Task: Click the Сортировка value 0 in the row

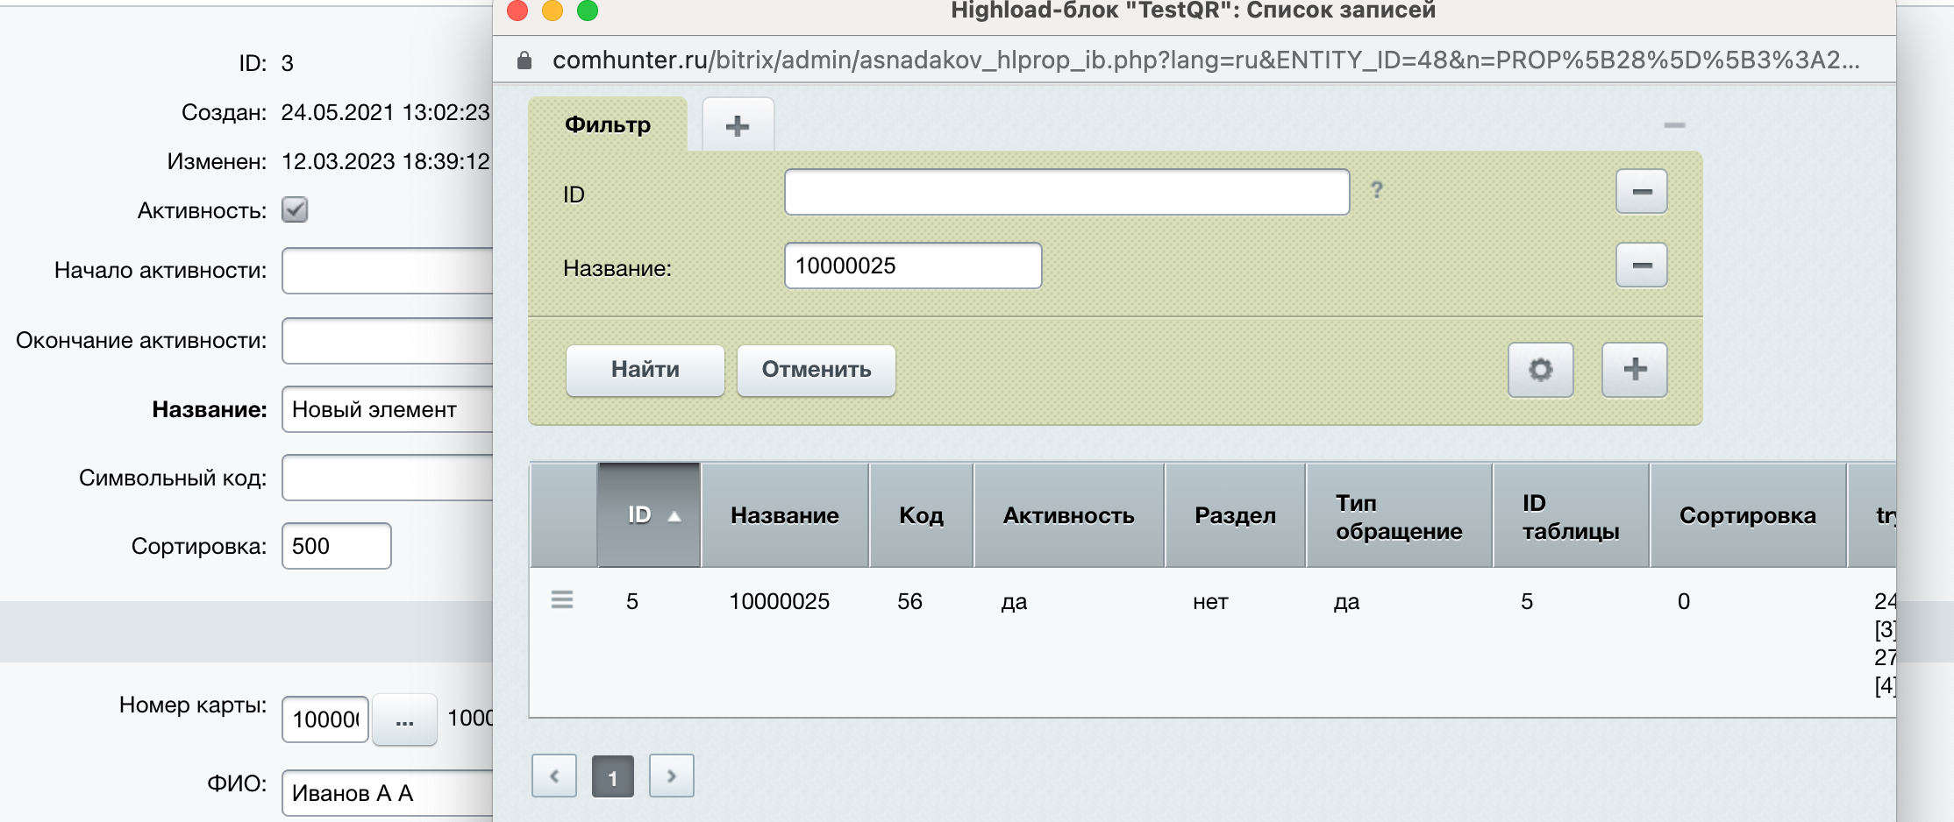Action: coord(1684,601)
